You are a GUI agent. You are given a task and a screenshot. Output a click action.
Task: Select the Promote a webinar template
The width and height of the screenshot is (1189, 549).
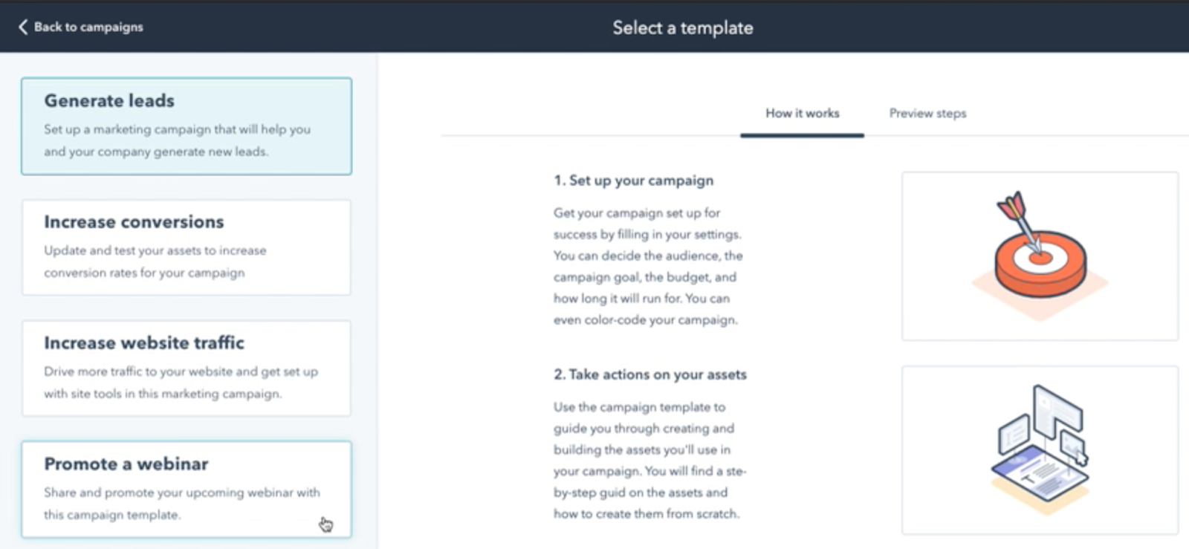pos(187,490)
